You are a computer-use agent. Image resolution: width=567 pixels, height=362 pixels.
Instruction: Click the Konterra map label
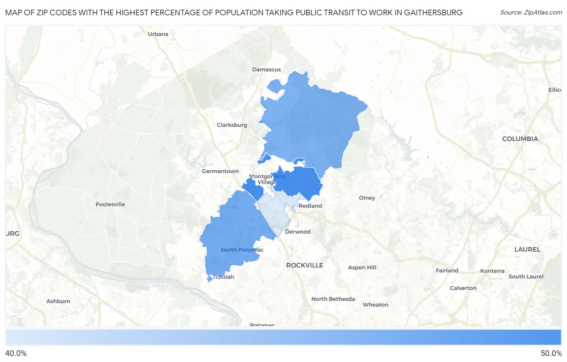coord(492,271)
